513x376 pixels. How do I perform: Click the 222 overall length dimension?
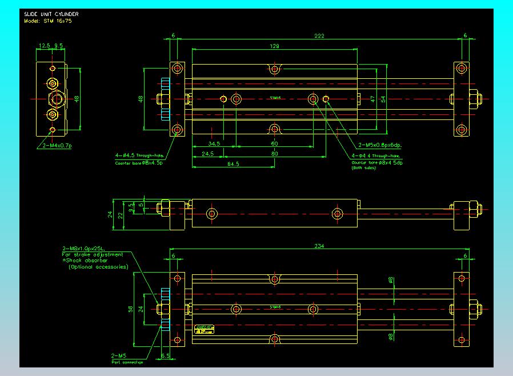click(319, 37)
